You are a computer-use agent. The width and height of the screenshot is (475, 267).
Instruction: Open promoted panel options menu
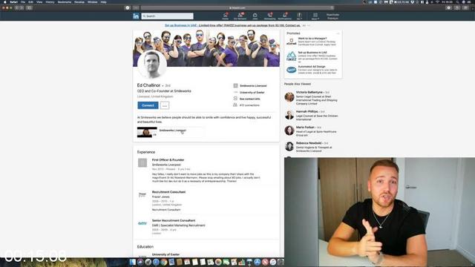tap(338, 33)
